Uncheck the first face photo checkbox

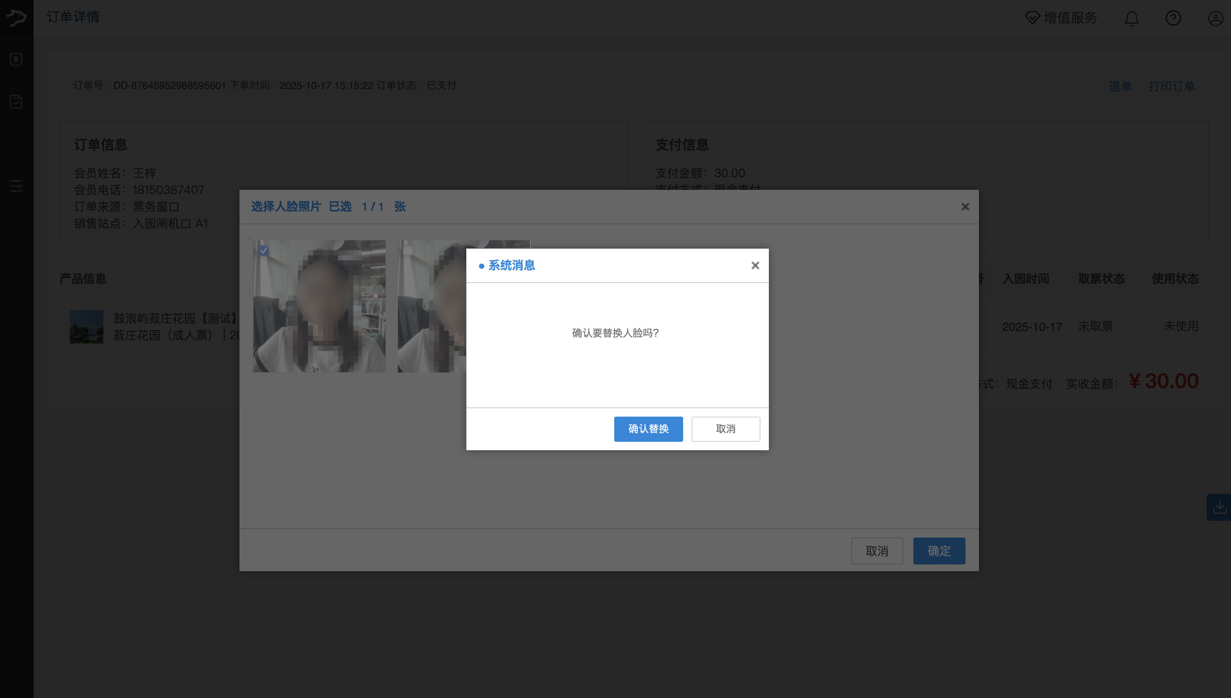pyautogui.click(x=264, y=250)
